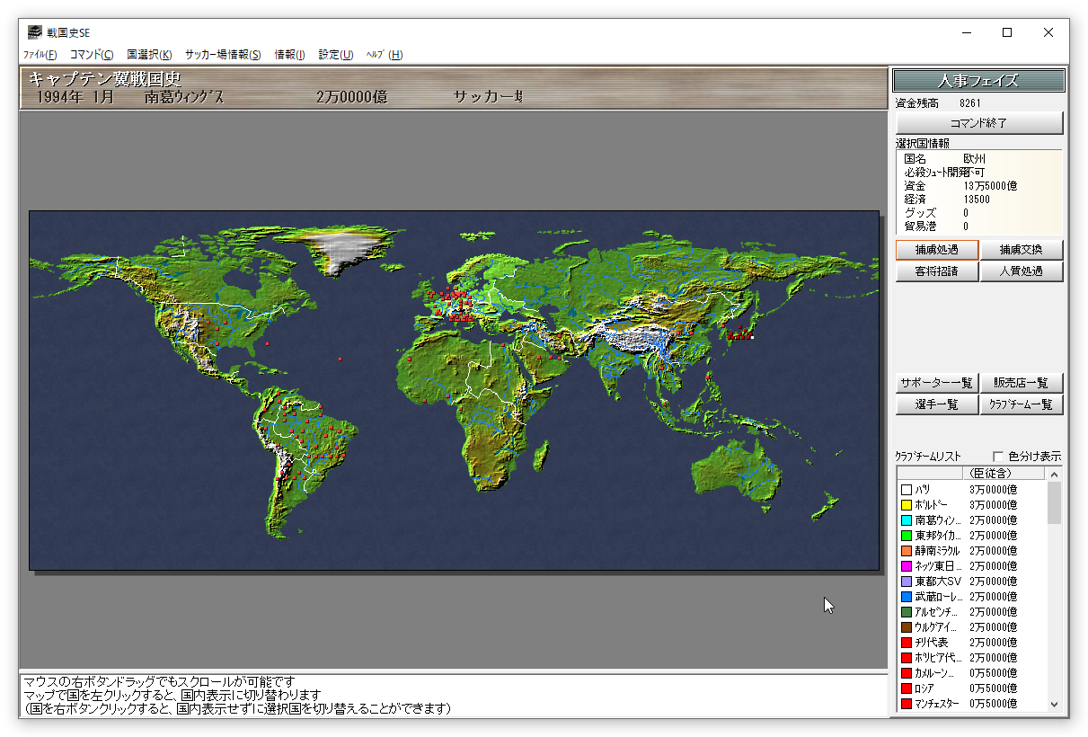Click the 捕虜処遇 button
The height and width of the screenshot is (737, 1088).
(936, 250)
